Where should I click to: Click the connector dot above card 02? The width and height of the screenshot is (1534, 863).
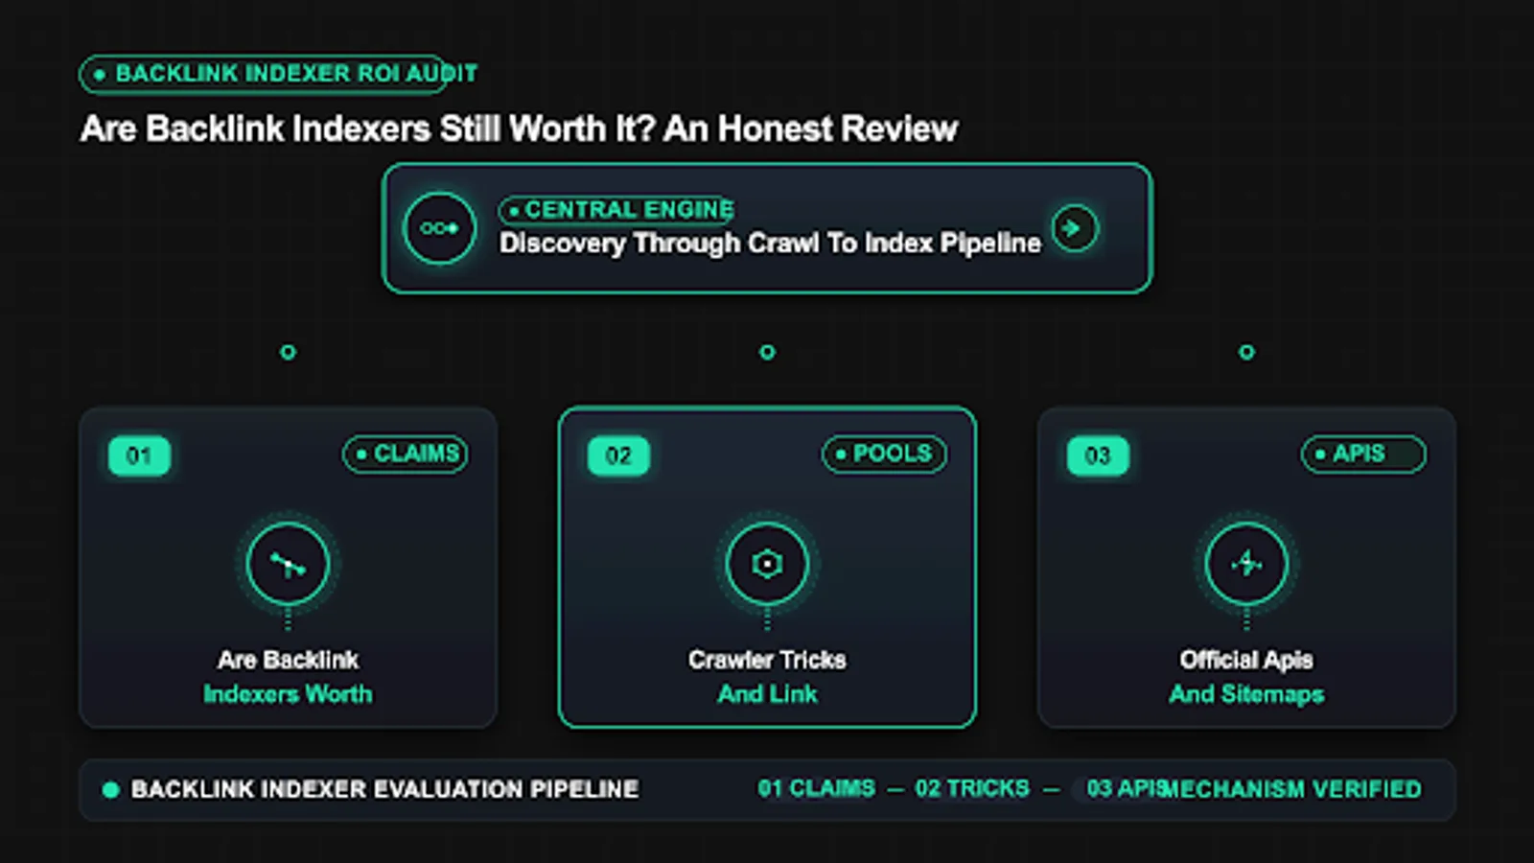click(x=767, y=352)
